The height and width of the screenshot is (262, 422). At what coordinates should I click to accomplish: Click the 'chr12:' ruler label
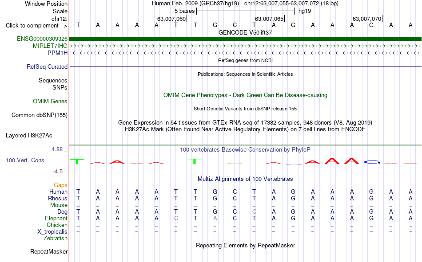60,19
